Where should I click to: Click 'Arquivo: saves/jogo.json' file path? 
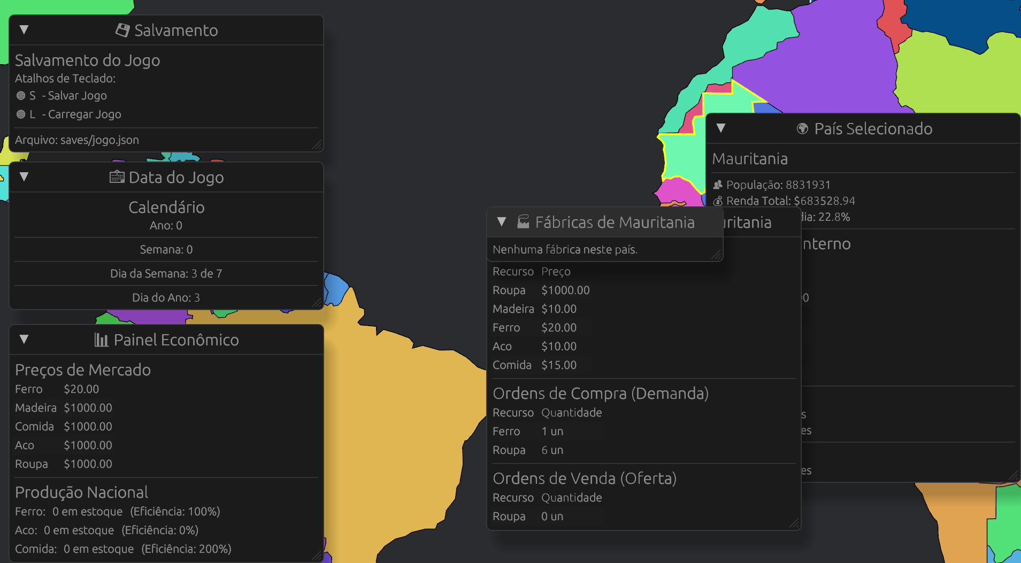[77, 140]
